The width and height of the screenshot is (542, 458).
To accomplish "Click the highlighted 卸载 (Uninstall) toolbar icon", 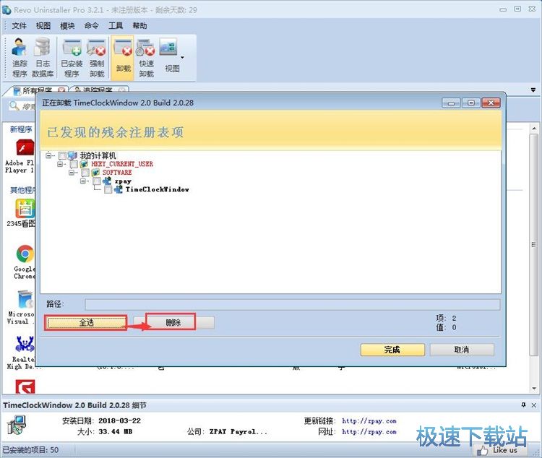I will pos(123,57).
